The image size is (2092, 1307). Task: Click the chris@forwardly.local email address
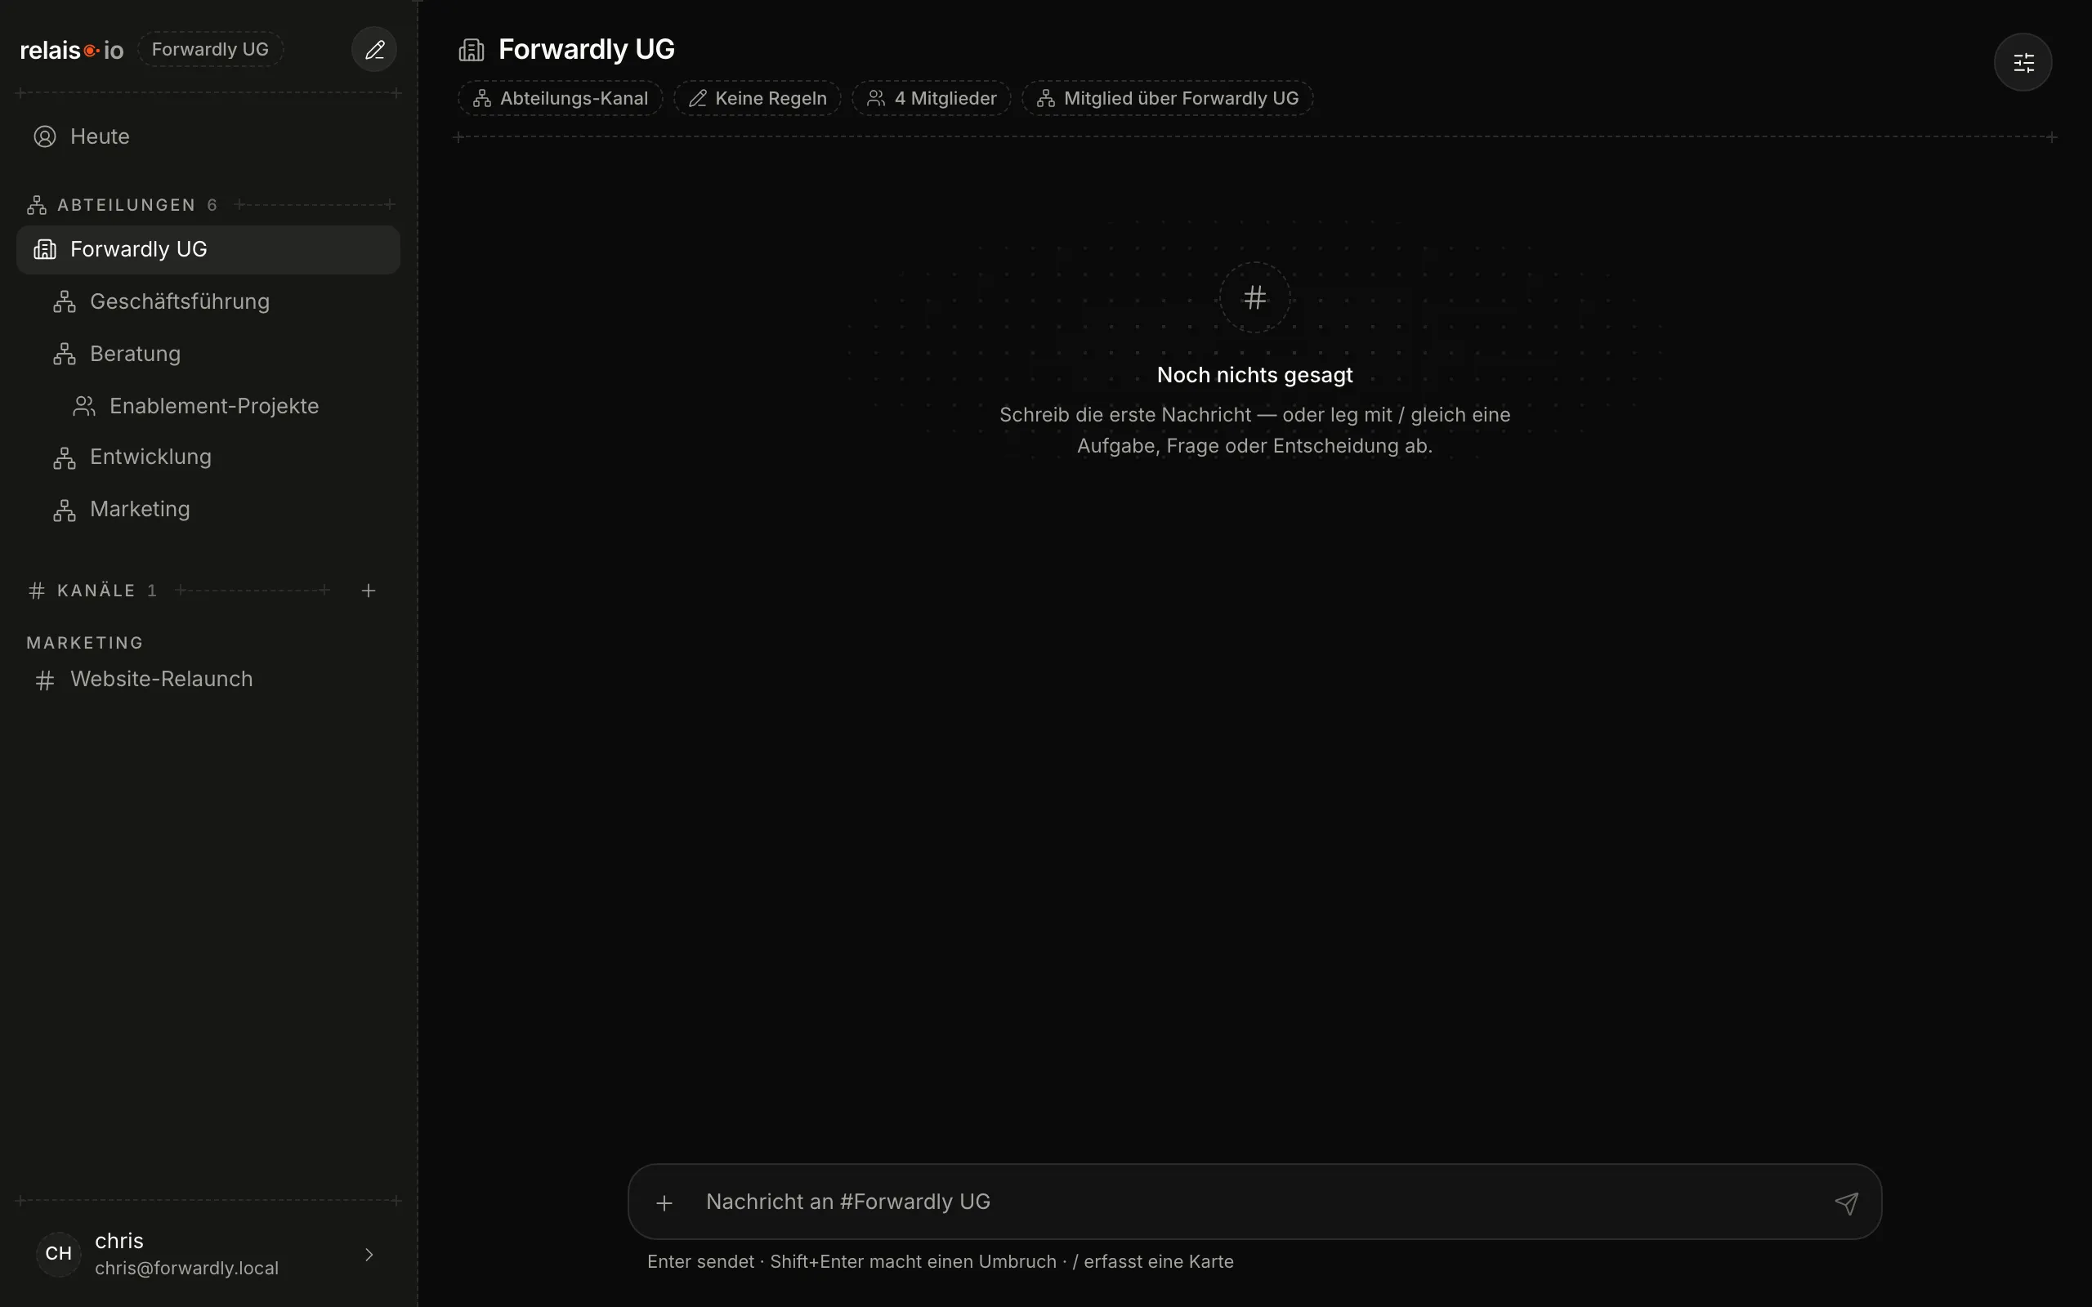click(186, 1268)
